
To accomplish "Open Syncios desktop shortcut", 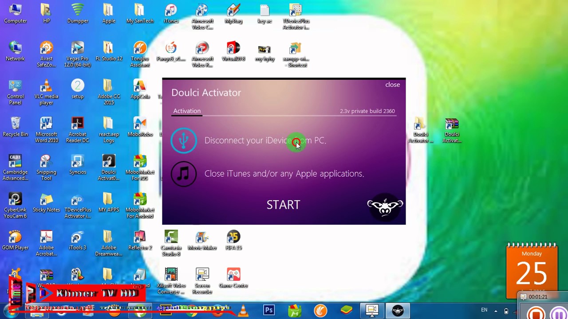I will [78, 164].
